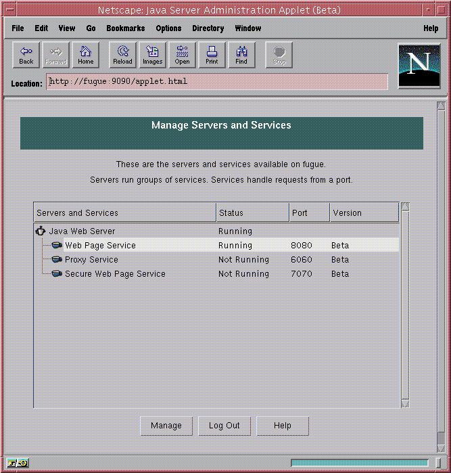Open the Go menu
The image size is (451, 473).
91,28
